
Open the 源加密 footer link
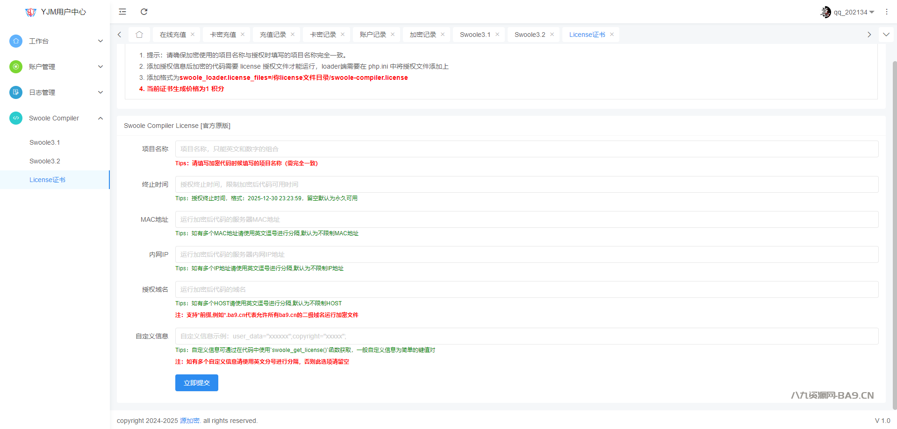click(190, 421)
